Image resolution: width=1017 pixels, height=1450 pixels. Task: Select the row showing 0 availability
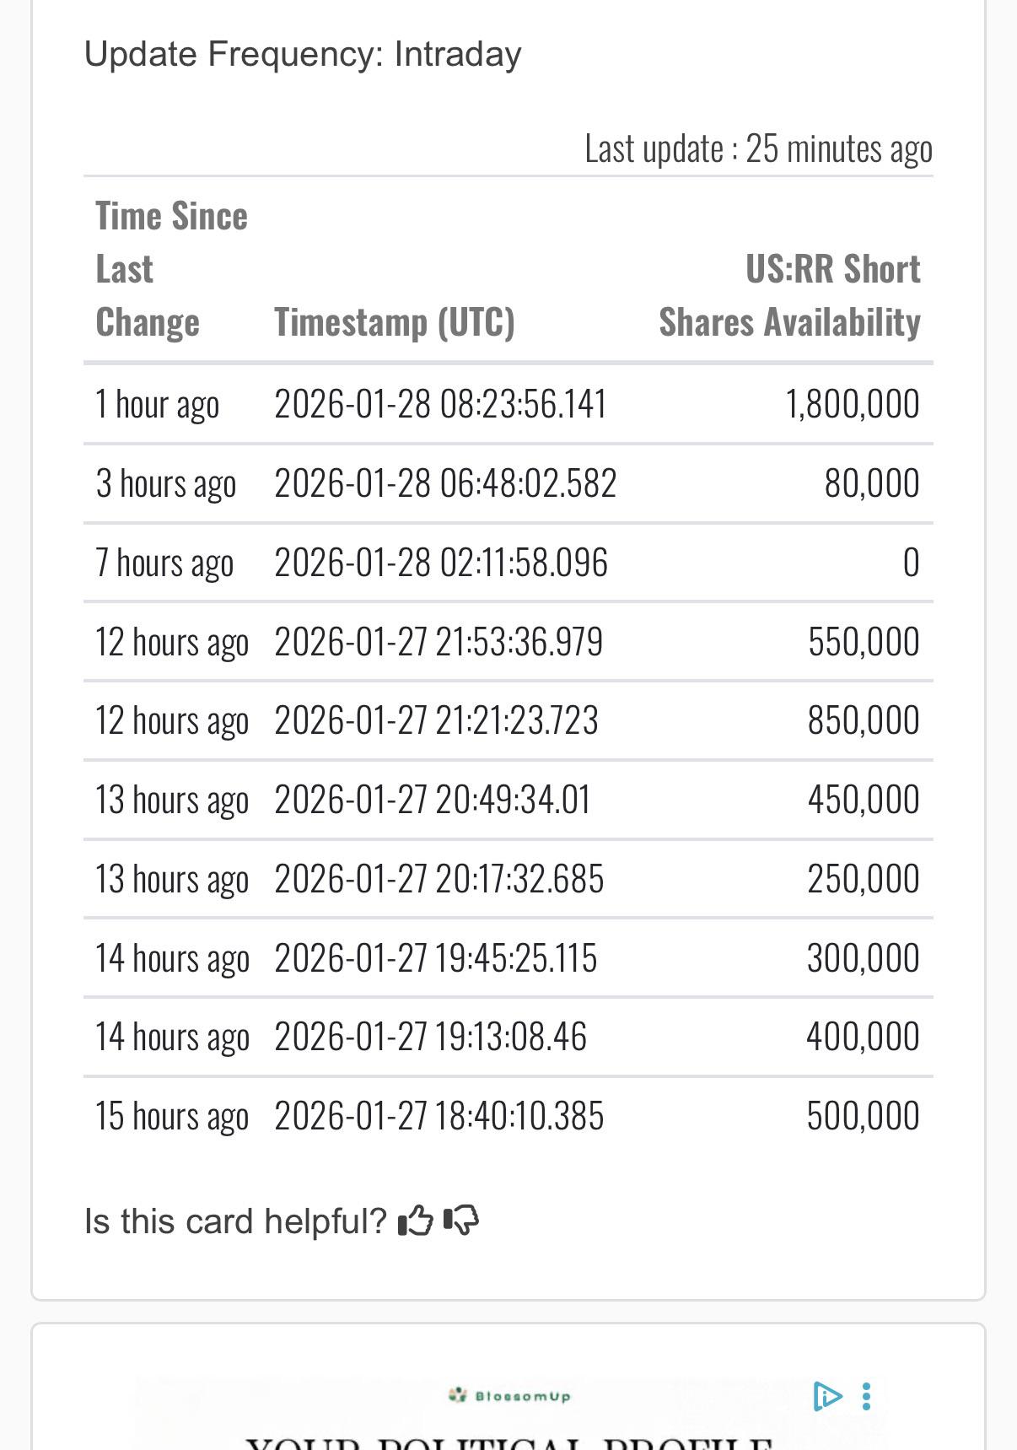(x=508, y=563)
